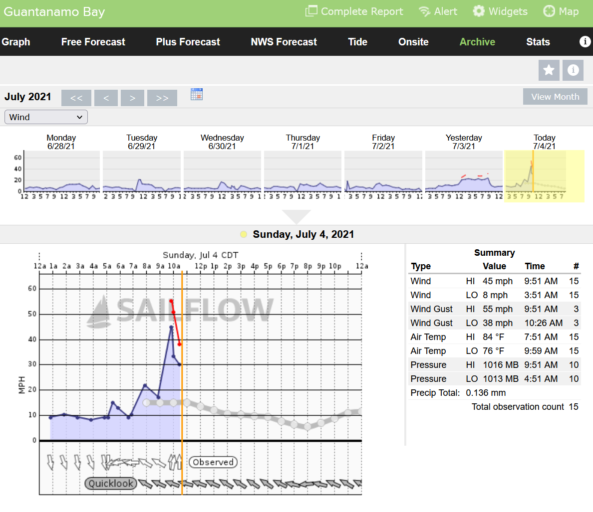Click the Observed label on chart

pyautogui.click(x=213, y=462)
